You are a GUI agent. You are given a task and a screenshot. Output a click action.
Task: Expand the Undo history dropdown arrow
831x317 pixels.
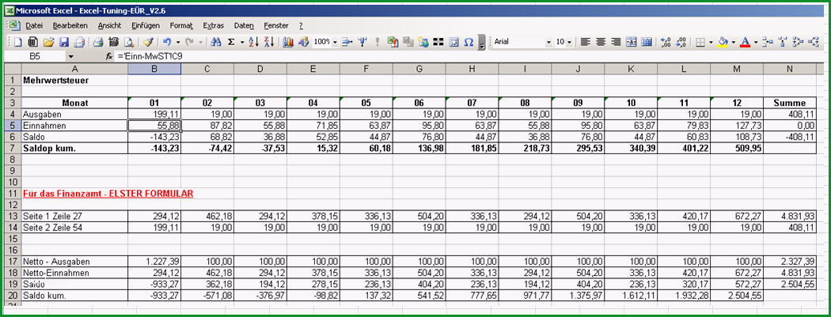point(178,43)
